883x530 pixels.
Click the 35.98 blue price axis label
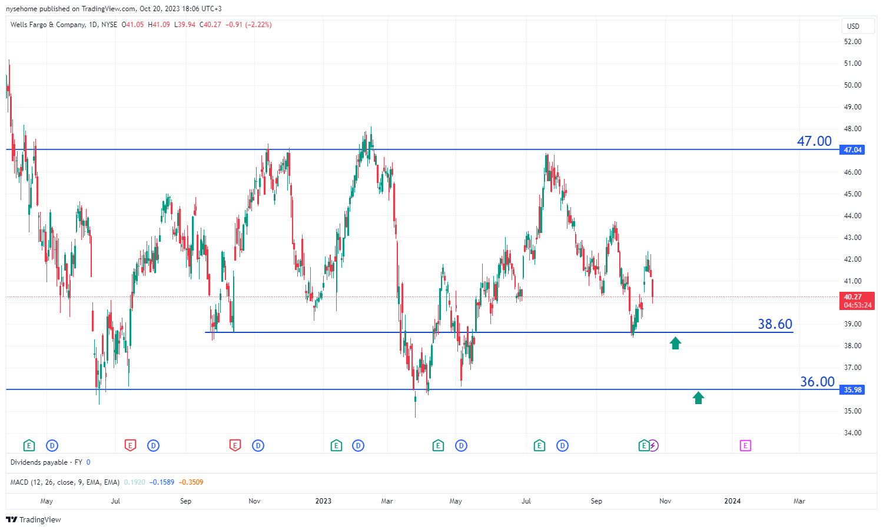(852, 390)
